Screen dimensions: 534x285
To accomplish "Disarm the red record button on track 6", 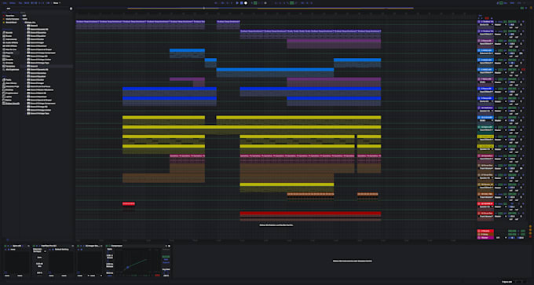I will tap(523, 69).
